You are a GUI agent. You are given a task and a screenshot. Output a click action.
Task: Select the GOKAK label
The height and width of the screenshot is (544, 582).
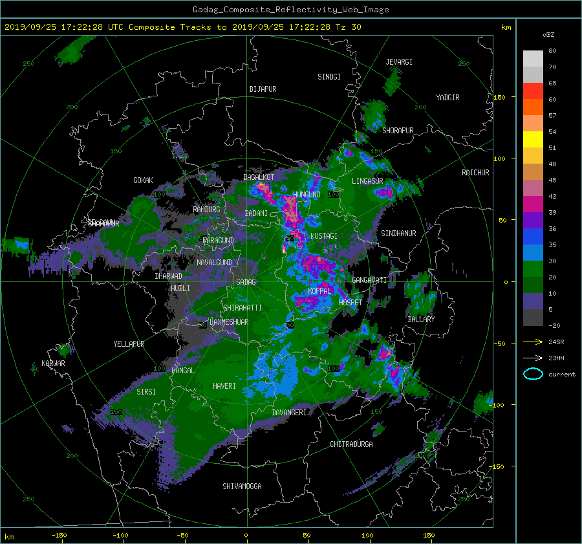(x=143, y=180)
